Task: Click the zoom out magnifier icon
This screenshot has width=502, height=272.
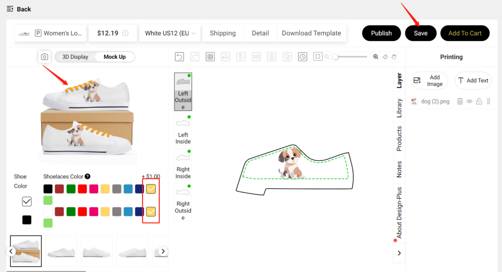Action: point(327,57)
